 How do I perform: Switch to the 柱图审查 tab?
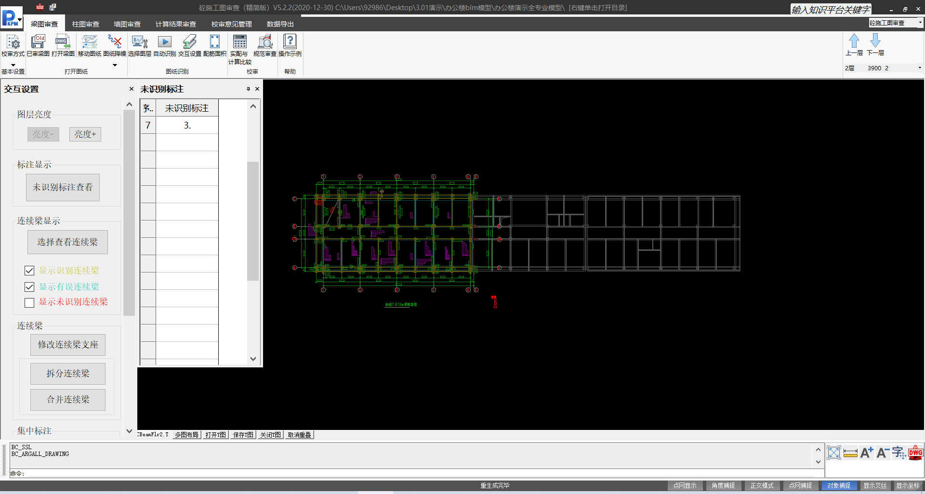pos(85,24)
